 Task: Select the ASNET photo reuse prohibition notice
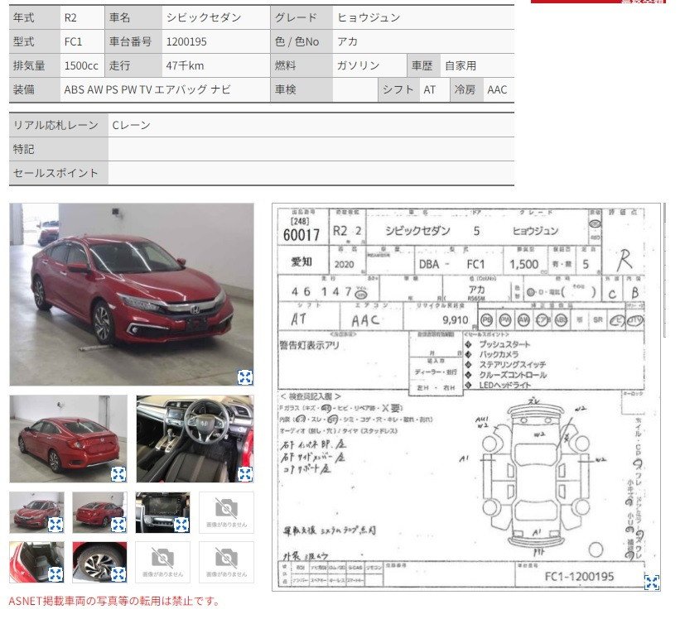tap(114, 602)
